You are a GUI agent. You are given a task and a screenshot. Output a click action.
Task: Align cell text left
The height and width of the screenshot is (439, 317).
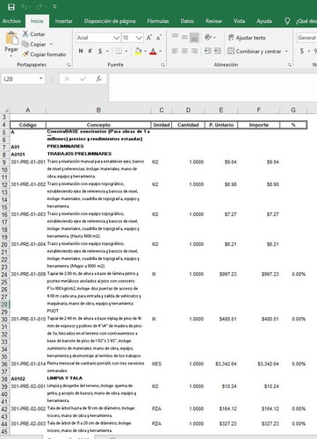click(x=175, y=51)
